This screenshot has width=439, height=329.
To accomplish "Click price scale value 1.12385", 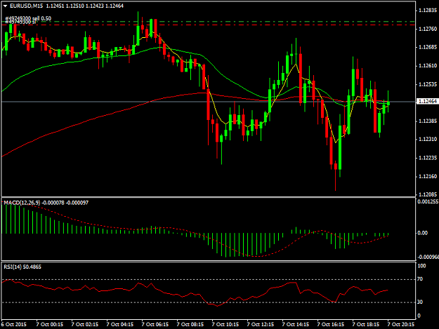I will (x=428, y=121).
